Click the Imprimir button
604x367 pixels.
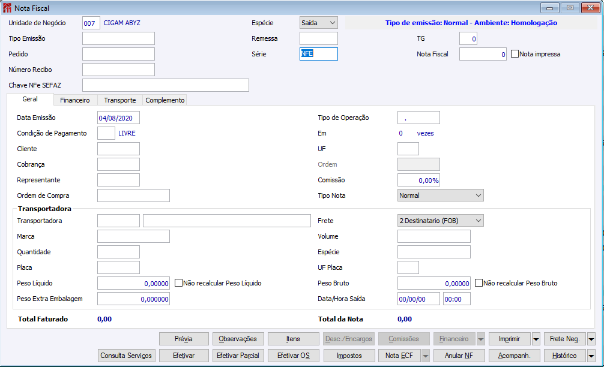(510, 339)
